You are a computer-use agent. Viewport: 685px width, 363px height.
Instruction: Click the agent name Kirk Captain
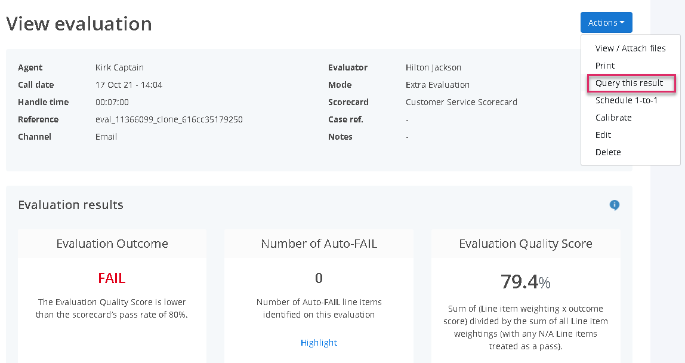click(x=119, y=67)
